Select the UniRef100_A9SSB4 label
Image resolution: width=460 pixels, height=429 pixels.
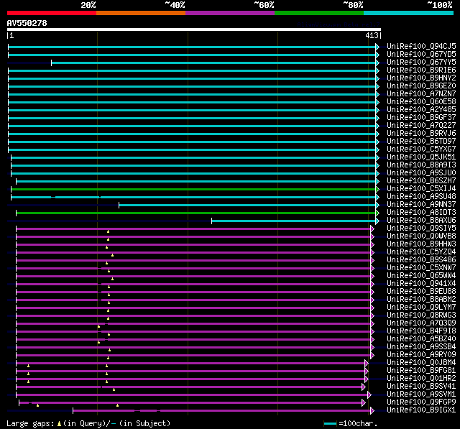pyautogui.click(x=421, y=347)
